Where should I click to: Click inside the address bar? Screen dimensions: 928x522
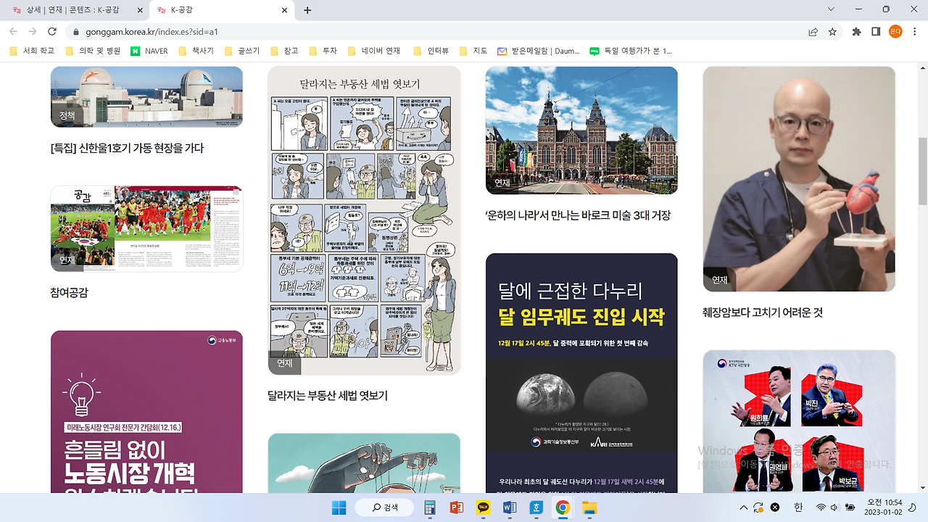click(217, 33)
